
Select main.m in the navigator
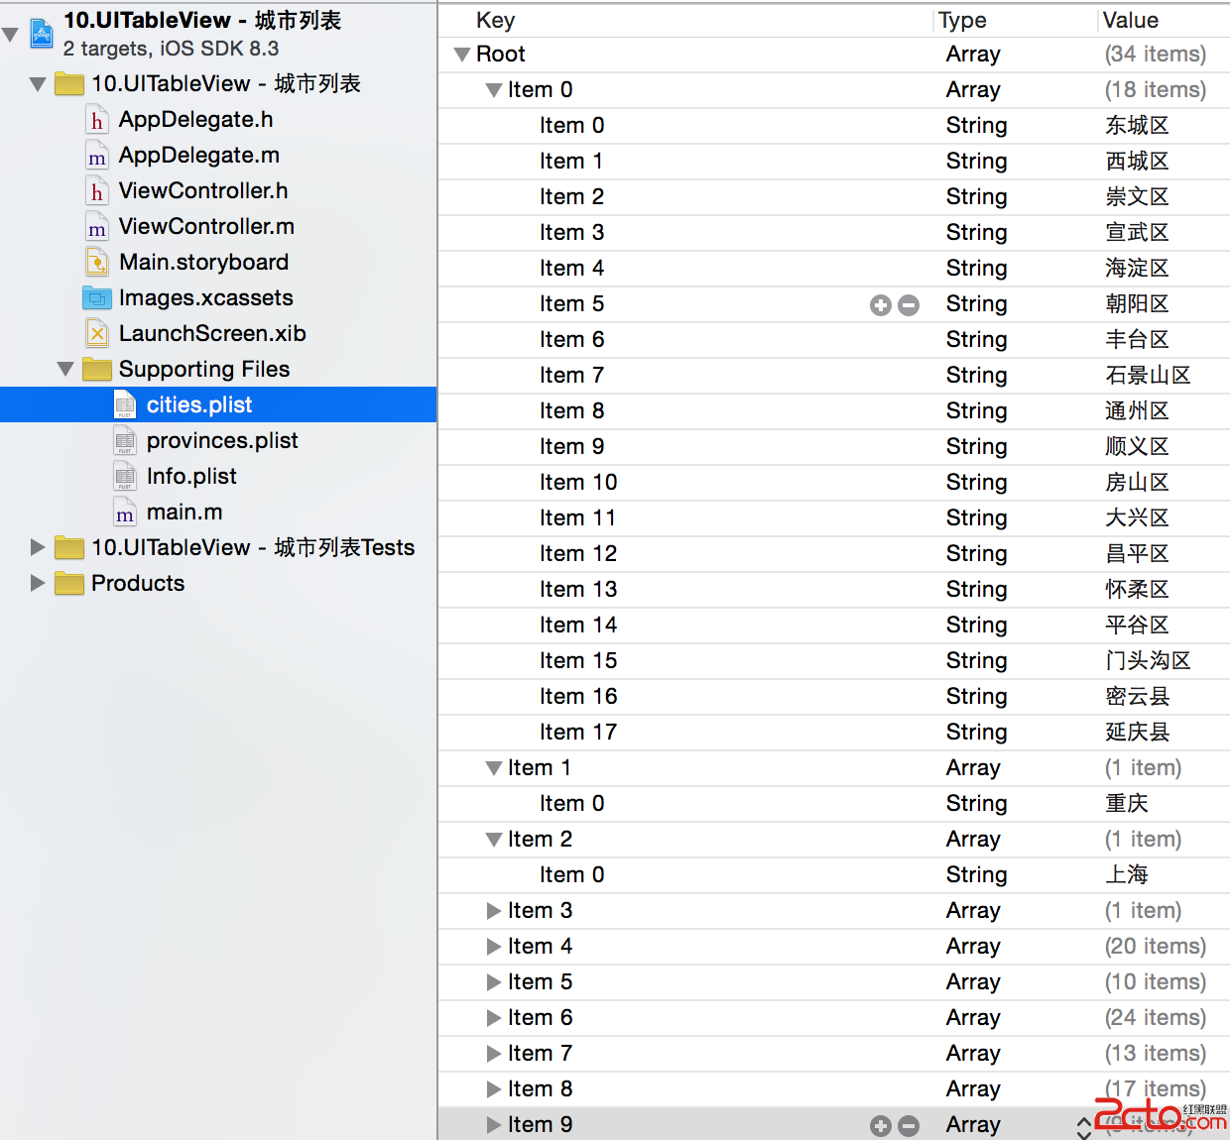[x=184, y=513]
